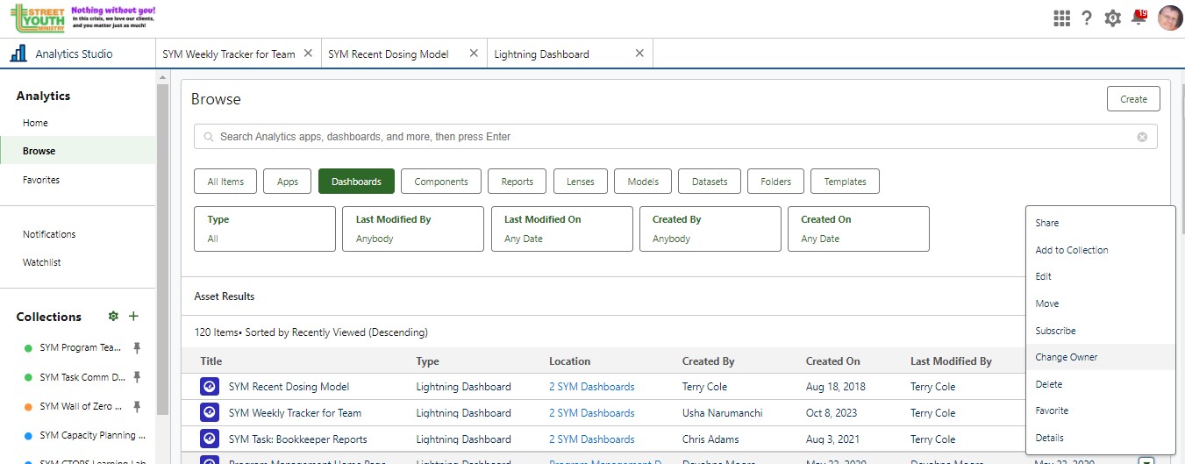Viewport: 1185px width, 464px height.
Task: Choose Add to Collection menu item
Action: (1100, 250)
